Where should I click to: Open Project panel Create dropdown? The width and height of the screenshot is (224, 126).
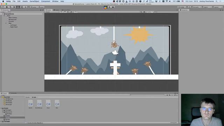[x=3, y=95]
